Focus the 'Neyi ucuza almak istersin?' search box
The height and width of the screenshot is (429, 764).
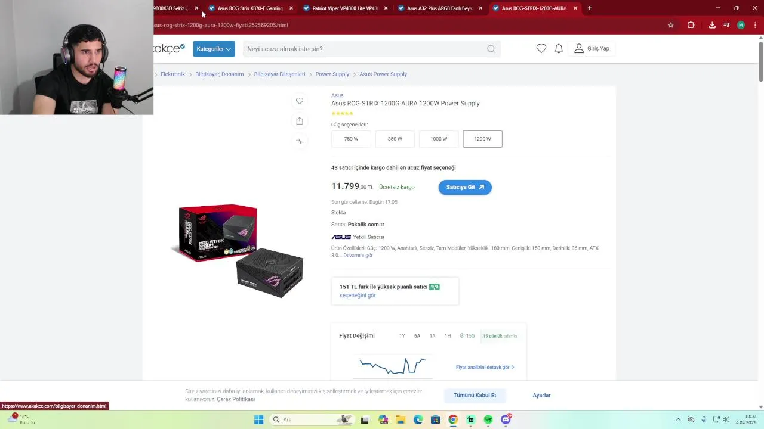point(370,49)
